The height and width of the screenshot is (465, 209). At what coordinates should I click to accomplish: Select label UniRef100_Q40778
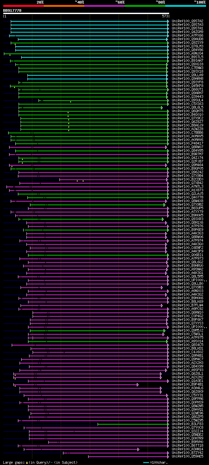187,198
